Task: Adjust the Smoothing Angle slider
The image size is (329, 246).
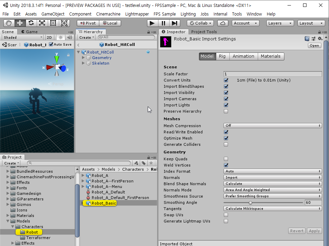Action: [x=250, y=202]
